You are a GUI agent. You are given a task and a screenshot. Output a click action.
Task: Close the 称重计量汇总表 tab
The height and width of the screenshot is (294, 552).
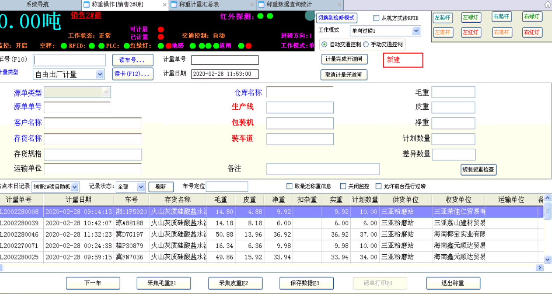tap(252, 5)
